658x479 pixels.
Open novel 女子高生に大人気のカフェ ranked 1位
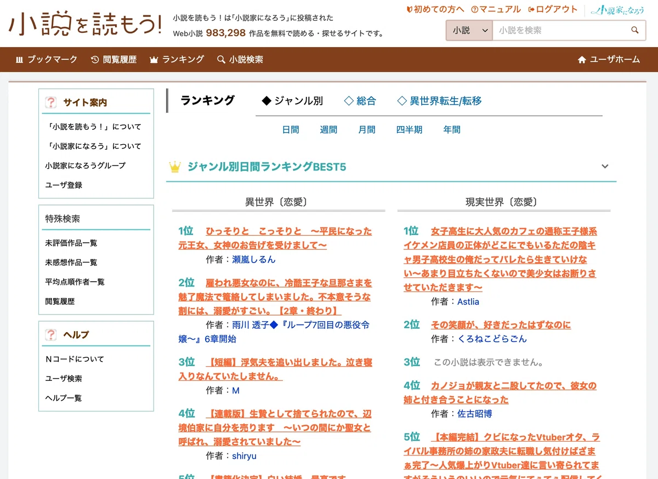pyautogui.click(x=500, y=259)
